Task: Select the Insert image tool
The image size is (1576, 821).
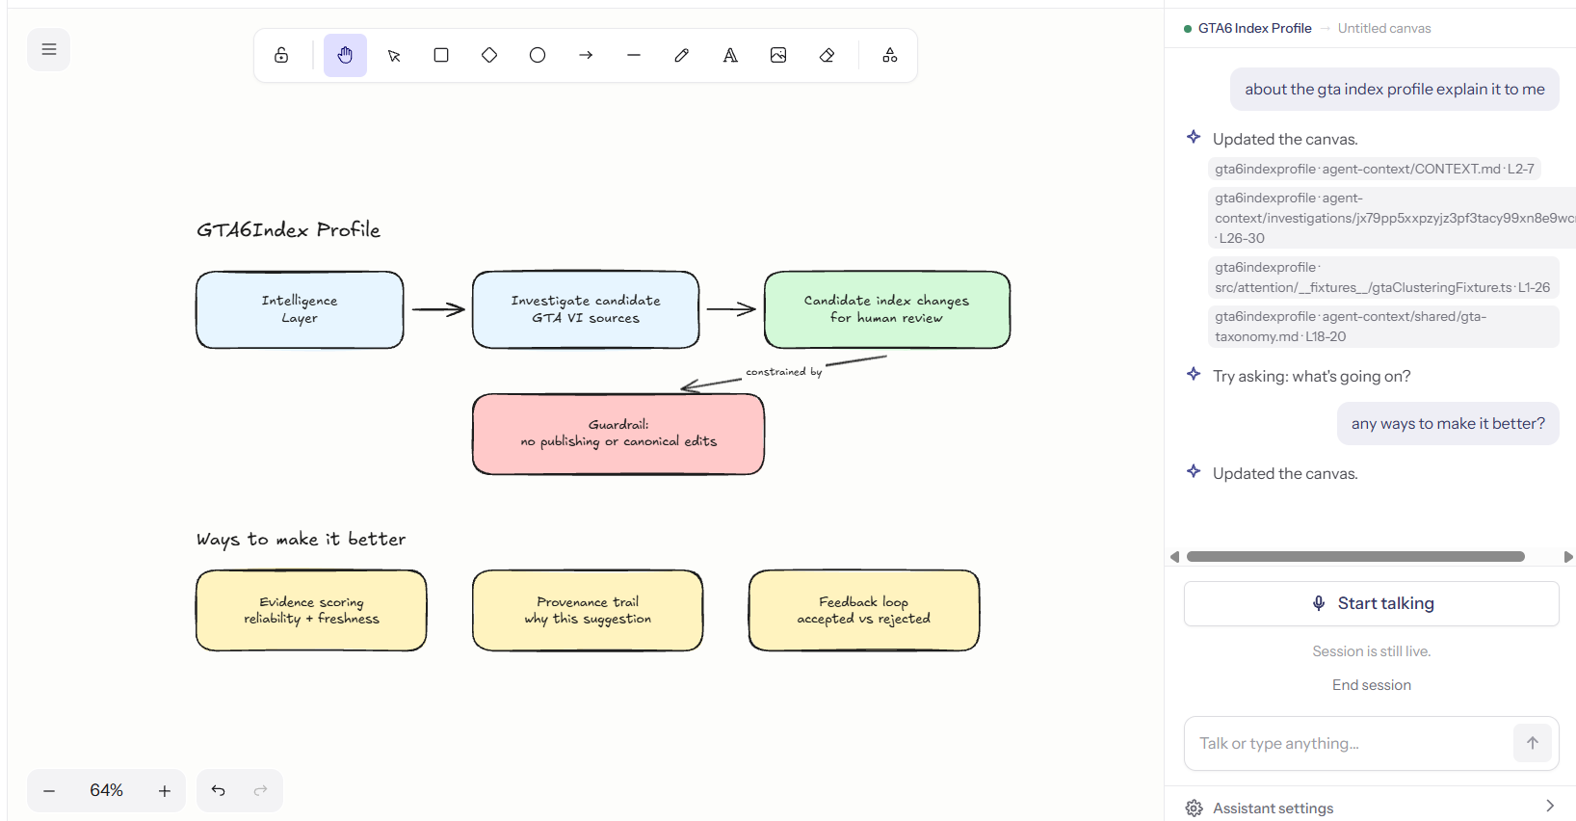Action: [x=778, y=55]
